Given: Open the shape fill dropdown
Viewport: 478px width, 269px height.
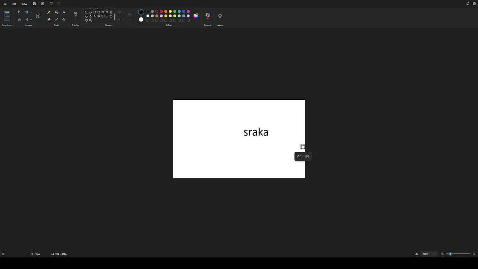Looking at the screenshot, I should [124, 19].
